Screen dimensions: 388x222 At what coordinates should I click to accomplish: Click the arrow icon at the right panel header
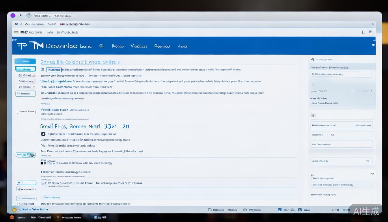[312, 60]
